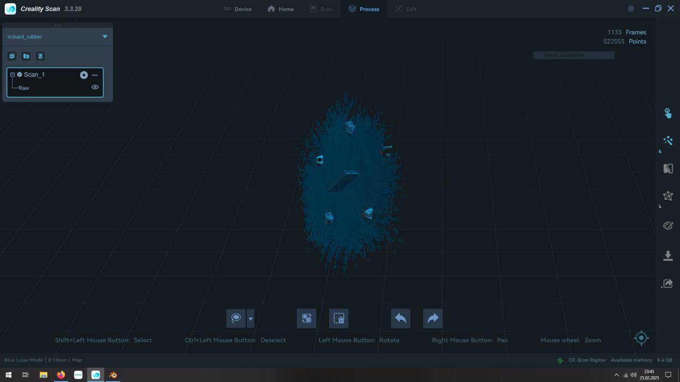Switch to the Home tab
680x382 pixels.
click(x=280, y=9)
